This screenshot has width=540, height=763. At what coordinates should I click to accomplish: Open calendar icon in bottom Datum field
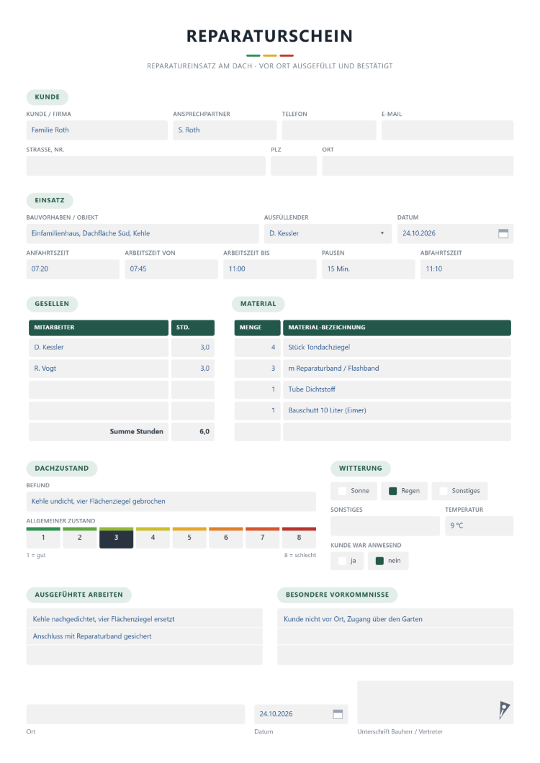pos(338,714)
